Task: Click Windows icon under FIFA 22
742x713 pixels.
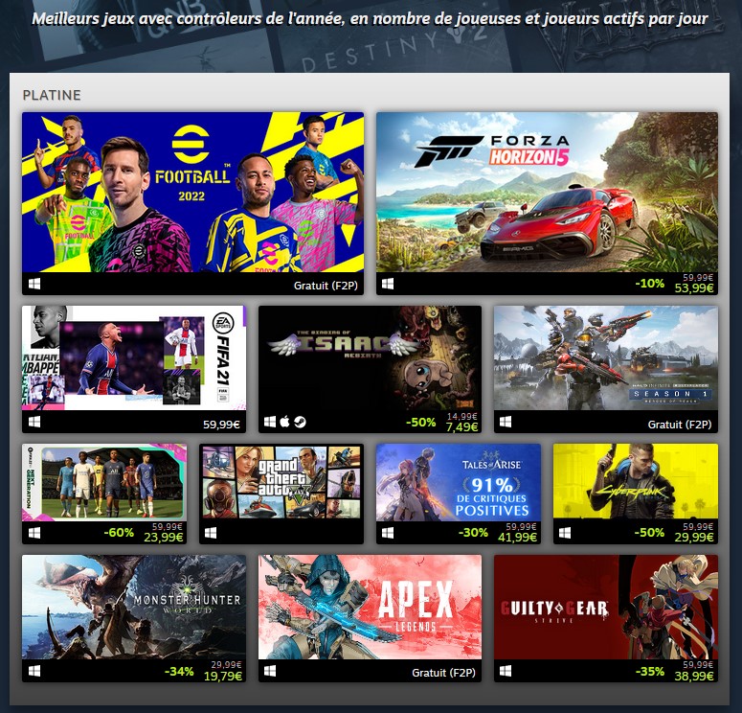Action: (34, 533)
